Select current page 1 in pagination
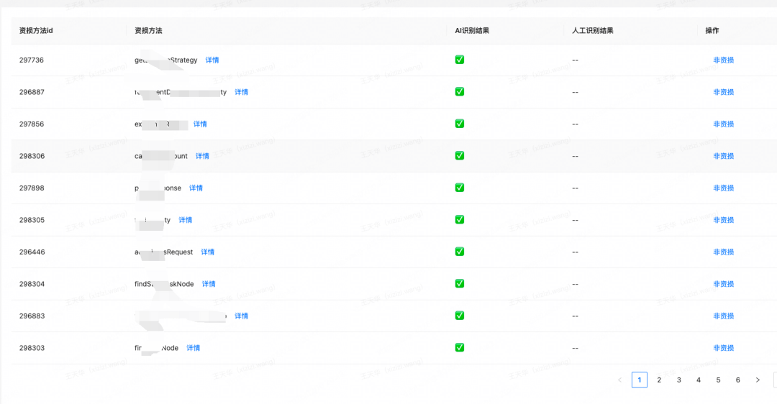This screenshot has width=777, height=404. (x=640, y=380)
